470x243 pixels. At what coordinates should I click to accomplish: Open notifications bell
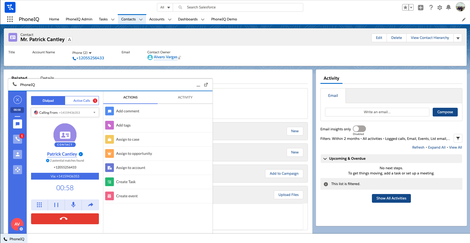pyautogui.click(x=448, y=8)
